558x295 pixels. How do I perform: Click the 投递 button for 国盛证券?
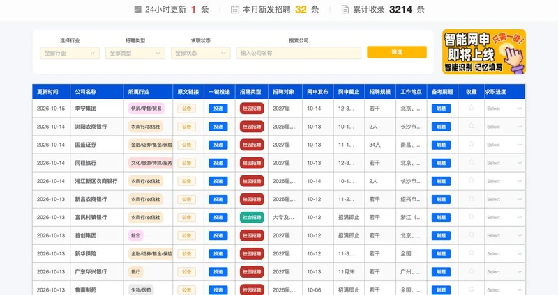pos(218,145)
